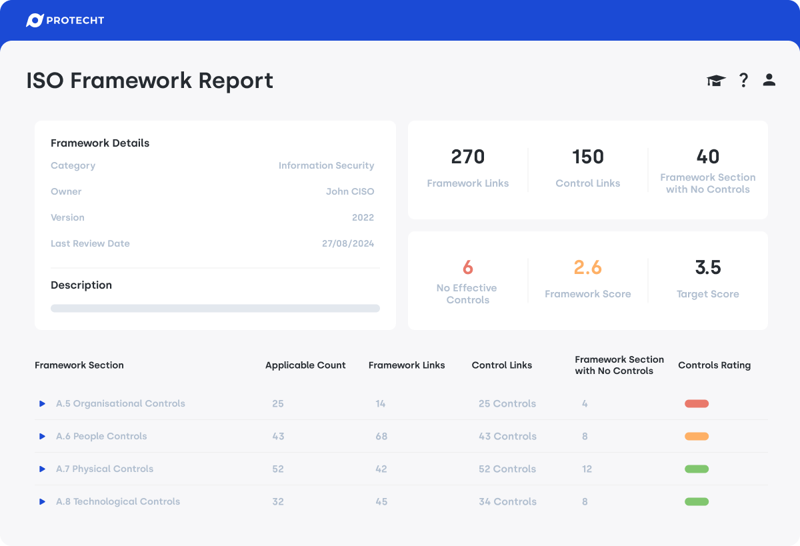Expand the A.8 Technological Controls section
The image size is (800, 546).
[119, 501]
